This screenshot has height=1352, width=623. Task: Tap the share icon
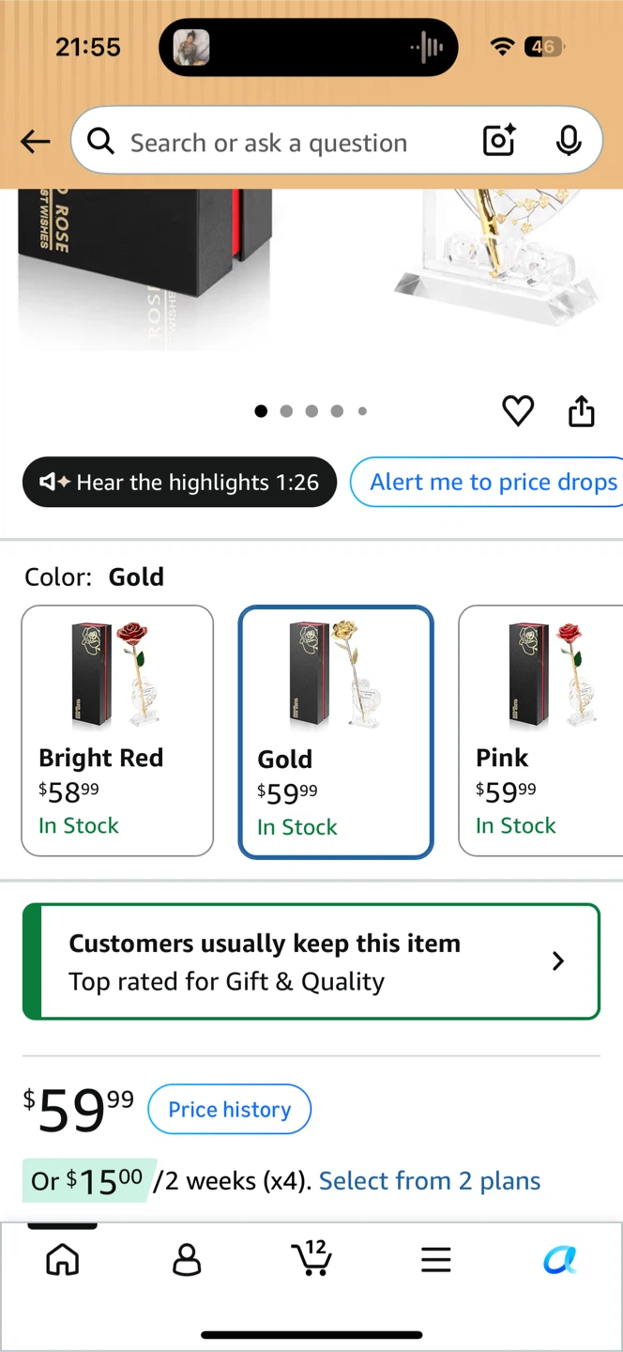(x=582, y=410)
